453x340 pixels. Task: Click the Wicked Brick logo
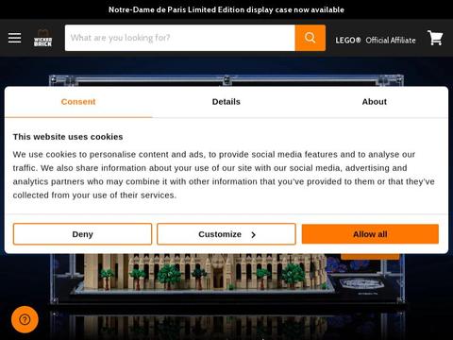click(x=42, y=38)
